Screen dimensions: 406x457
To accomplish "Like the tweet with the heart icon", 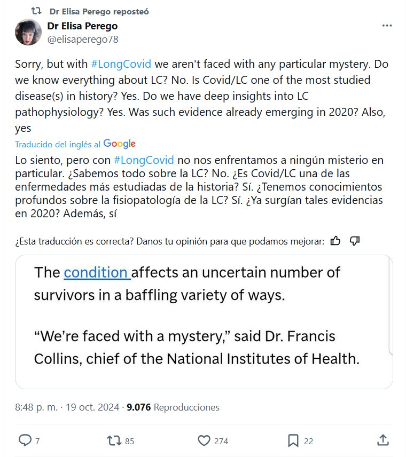I will [x=204, y=440].
